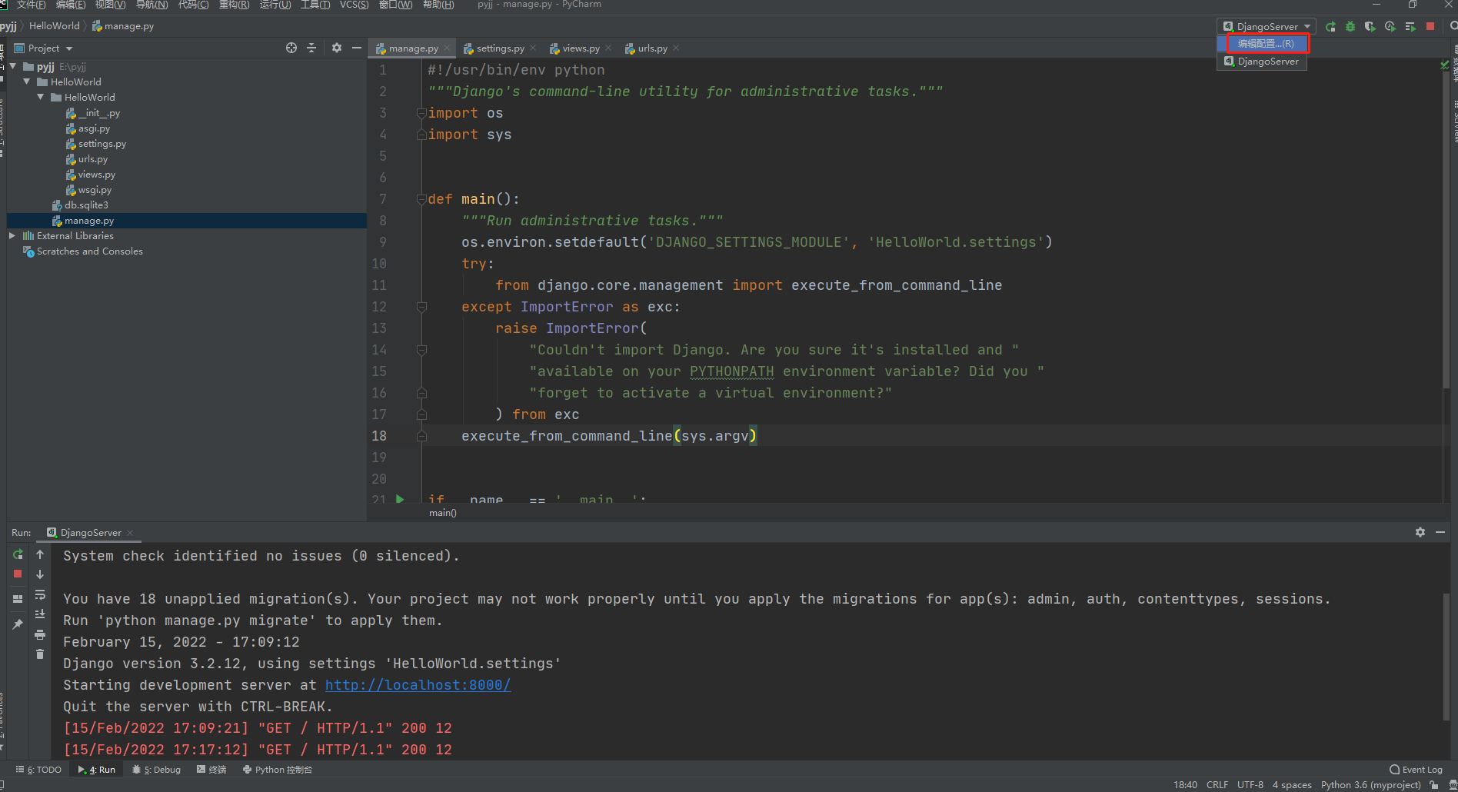The height and width of the screenshot is (792, 1458).
Task: Click Python 3.6 (myproject) interpreter in status bar
Action: click(x=1370, y=784)
